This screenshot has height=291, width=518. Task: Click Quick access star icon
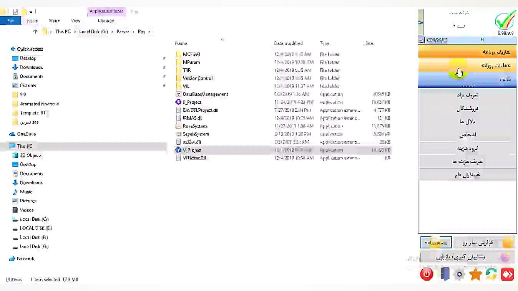pyautogui.click(x=13, y=49)
